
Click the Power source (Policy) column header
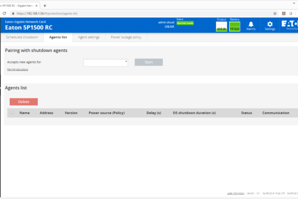coord(106,113)
